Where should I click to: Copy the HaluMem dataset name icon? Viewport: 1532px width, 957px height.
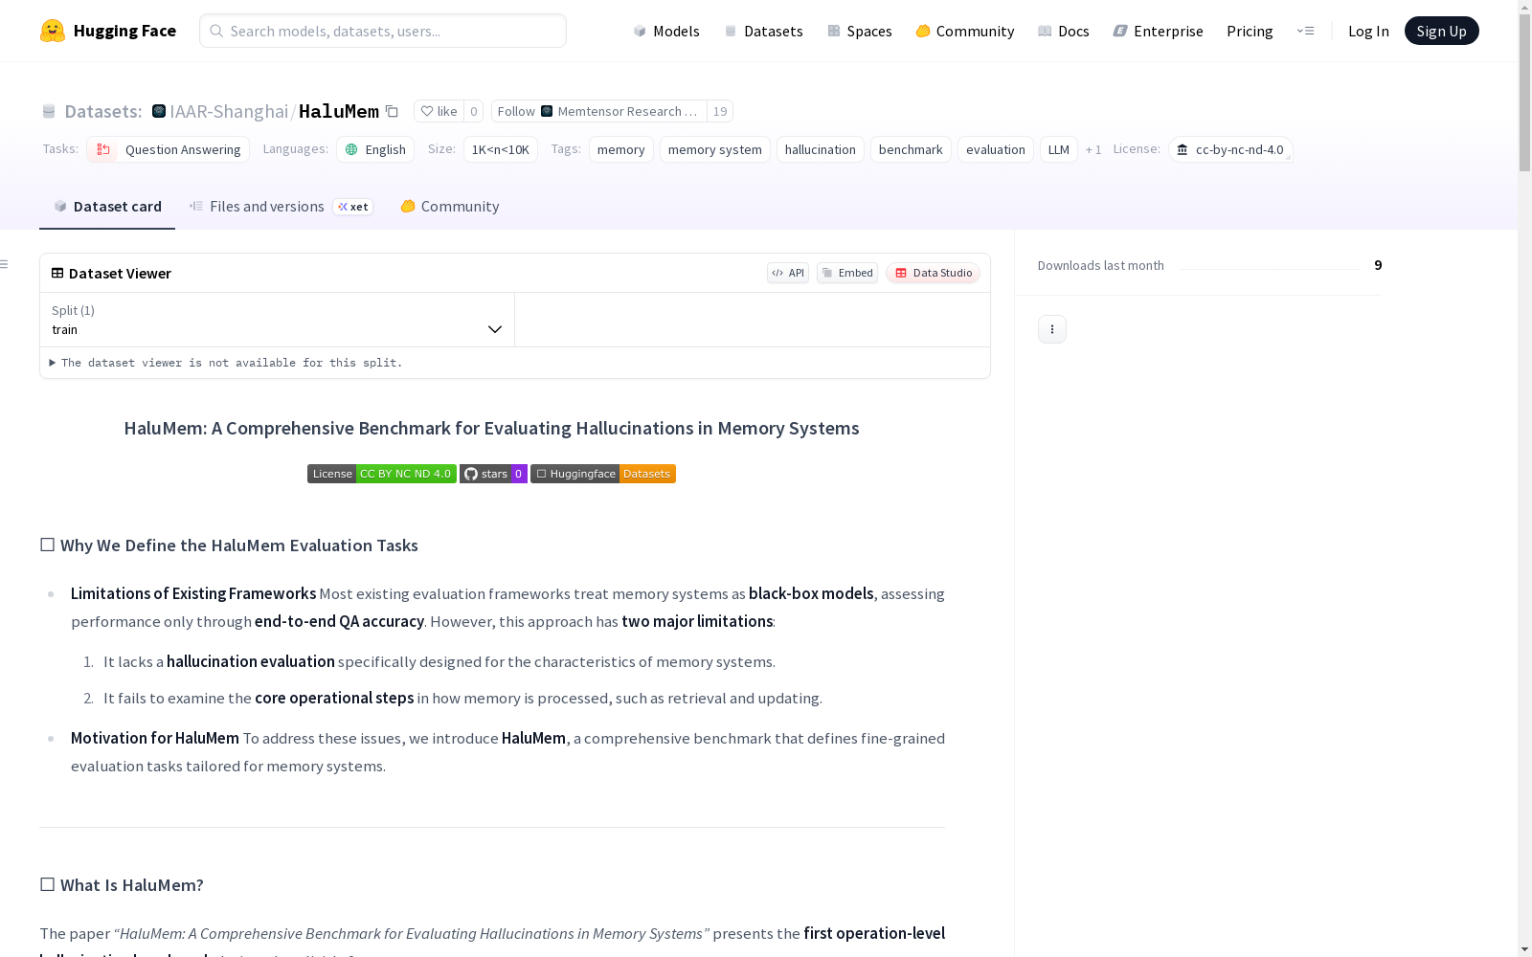click(392, 111)
